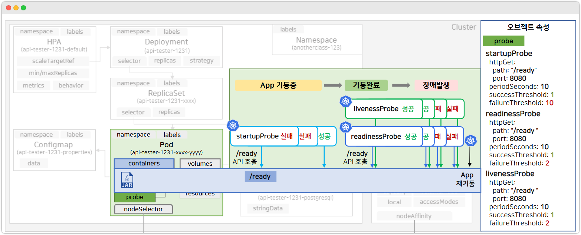This screenshot has width=581, height=235.
Task: Click the App 기동중 stage label
Action: 278,85
